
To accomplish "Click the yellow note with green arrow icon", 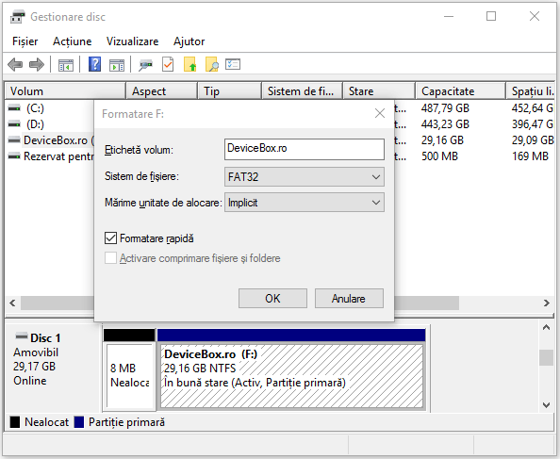I will (x=189, y=65).
